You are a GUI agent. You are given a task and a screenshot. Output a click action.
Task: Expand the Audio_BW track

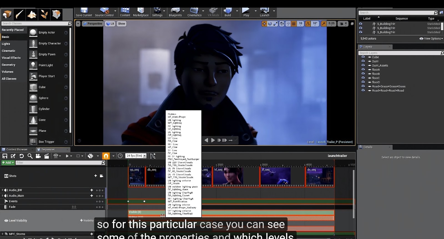click(2, 190)
